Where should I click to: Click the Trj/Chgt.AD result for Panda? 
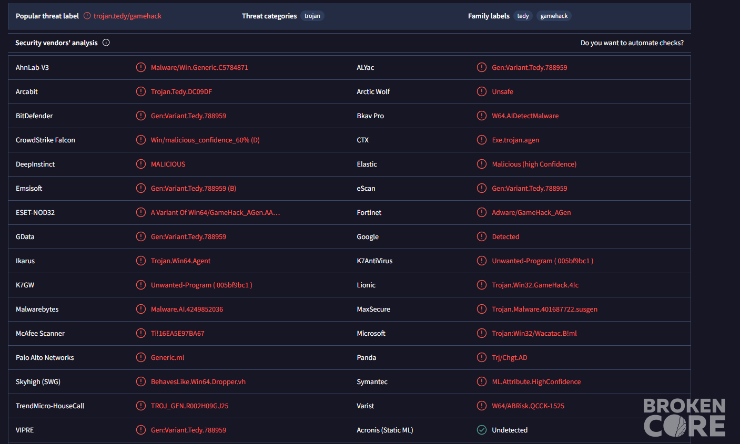(x=510, y=357)
